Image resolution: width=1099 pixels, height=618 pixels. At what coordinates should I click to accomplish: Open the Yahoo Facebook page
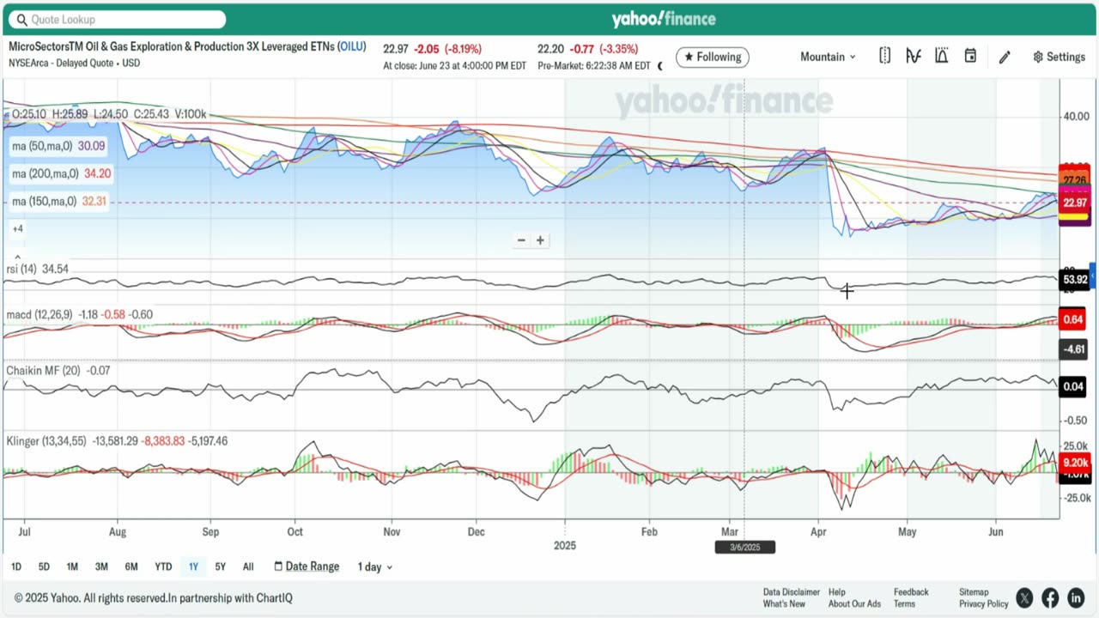(1050, 597)
